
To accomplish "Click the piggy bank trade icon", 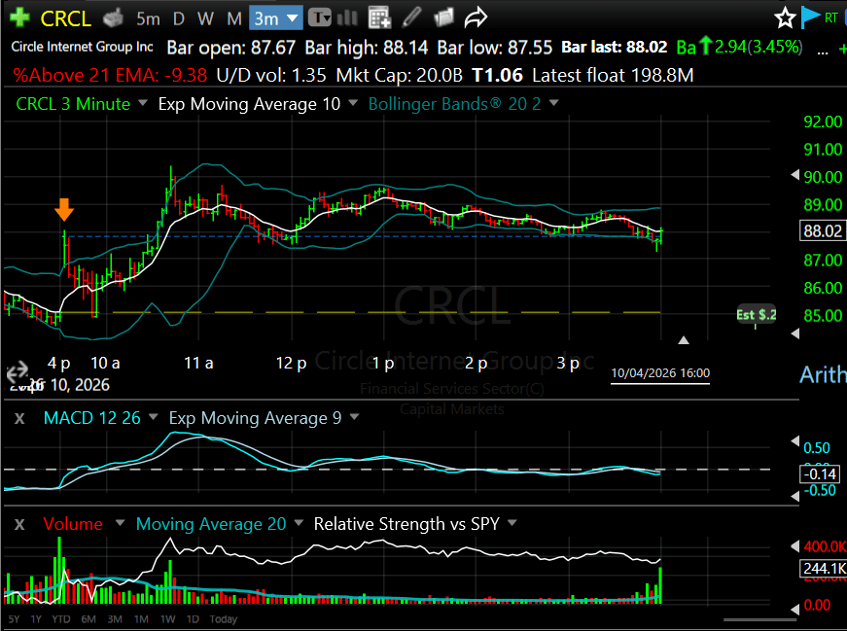I will [x=114, y=18].
